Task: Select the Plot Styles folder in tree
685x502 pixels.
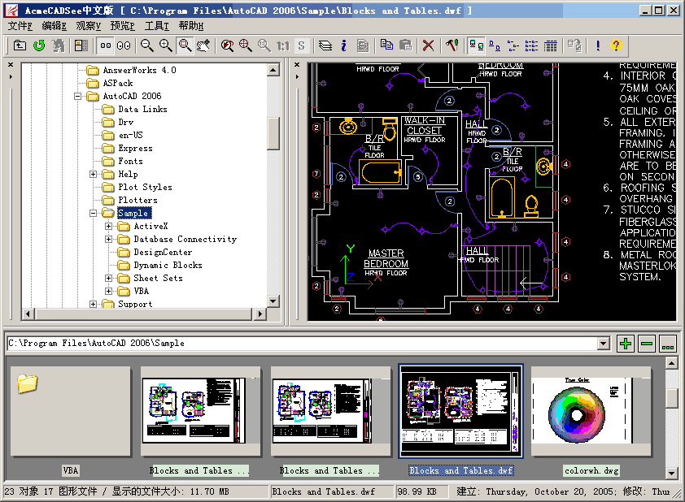Action: point(145,187)
